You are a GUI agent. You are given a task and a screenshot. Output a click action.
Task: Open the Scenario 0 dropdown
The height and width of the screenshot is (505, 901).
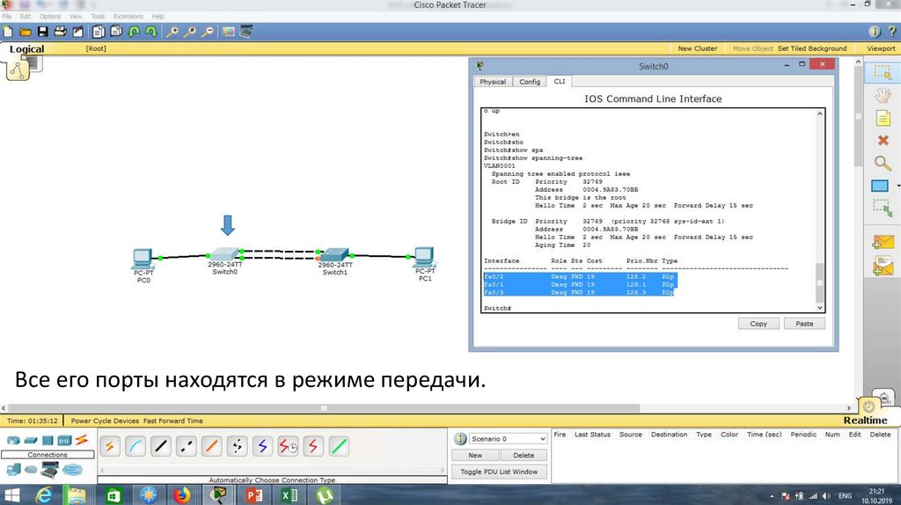coord(508,439)
